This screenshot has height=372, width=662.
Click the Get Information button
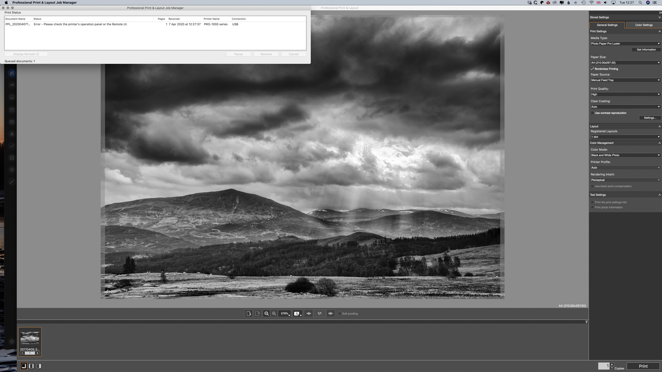646,50
